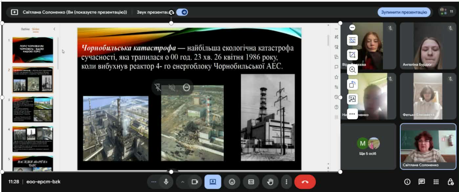Viewport: 459px width, 192px height.
Task: Raise hand using the hand icon
Action: pos(270,182)
